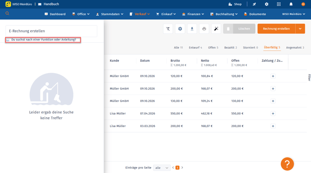Switch to the Entwurf tab
Screen dimensions: 311x173
[x=195, y=48]
